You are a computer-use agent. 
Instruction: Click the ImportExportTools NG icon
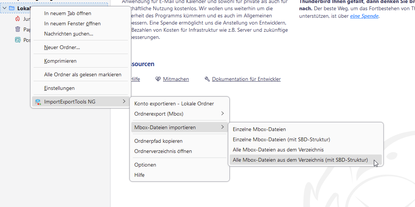coord(38,102)
